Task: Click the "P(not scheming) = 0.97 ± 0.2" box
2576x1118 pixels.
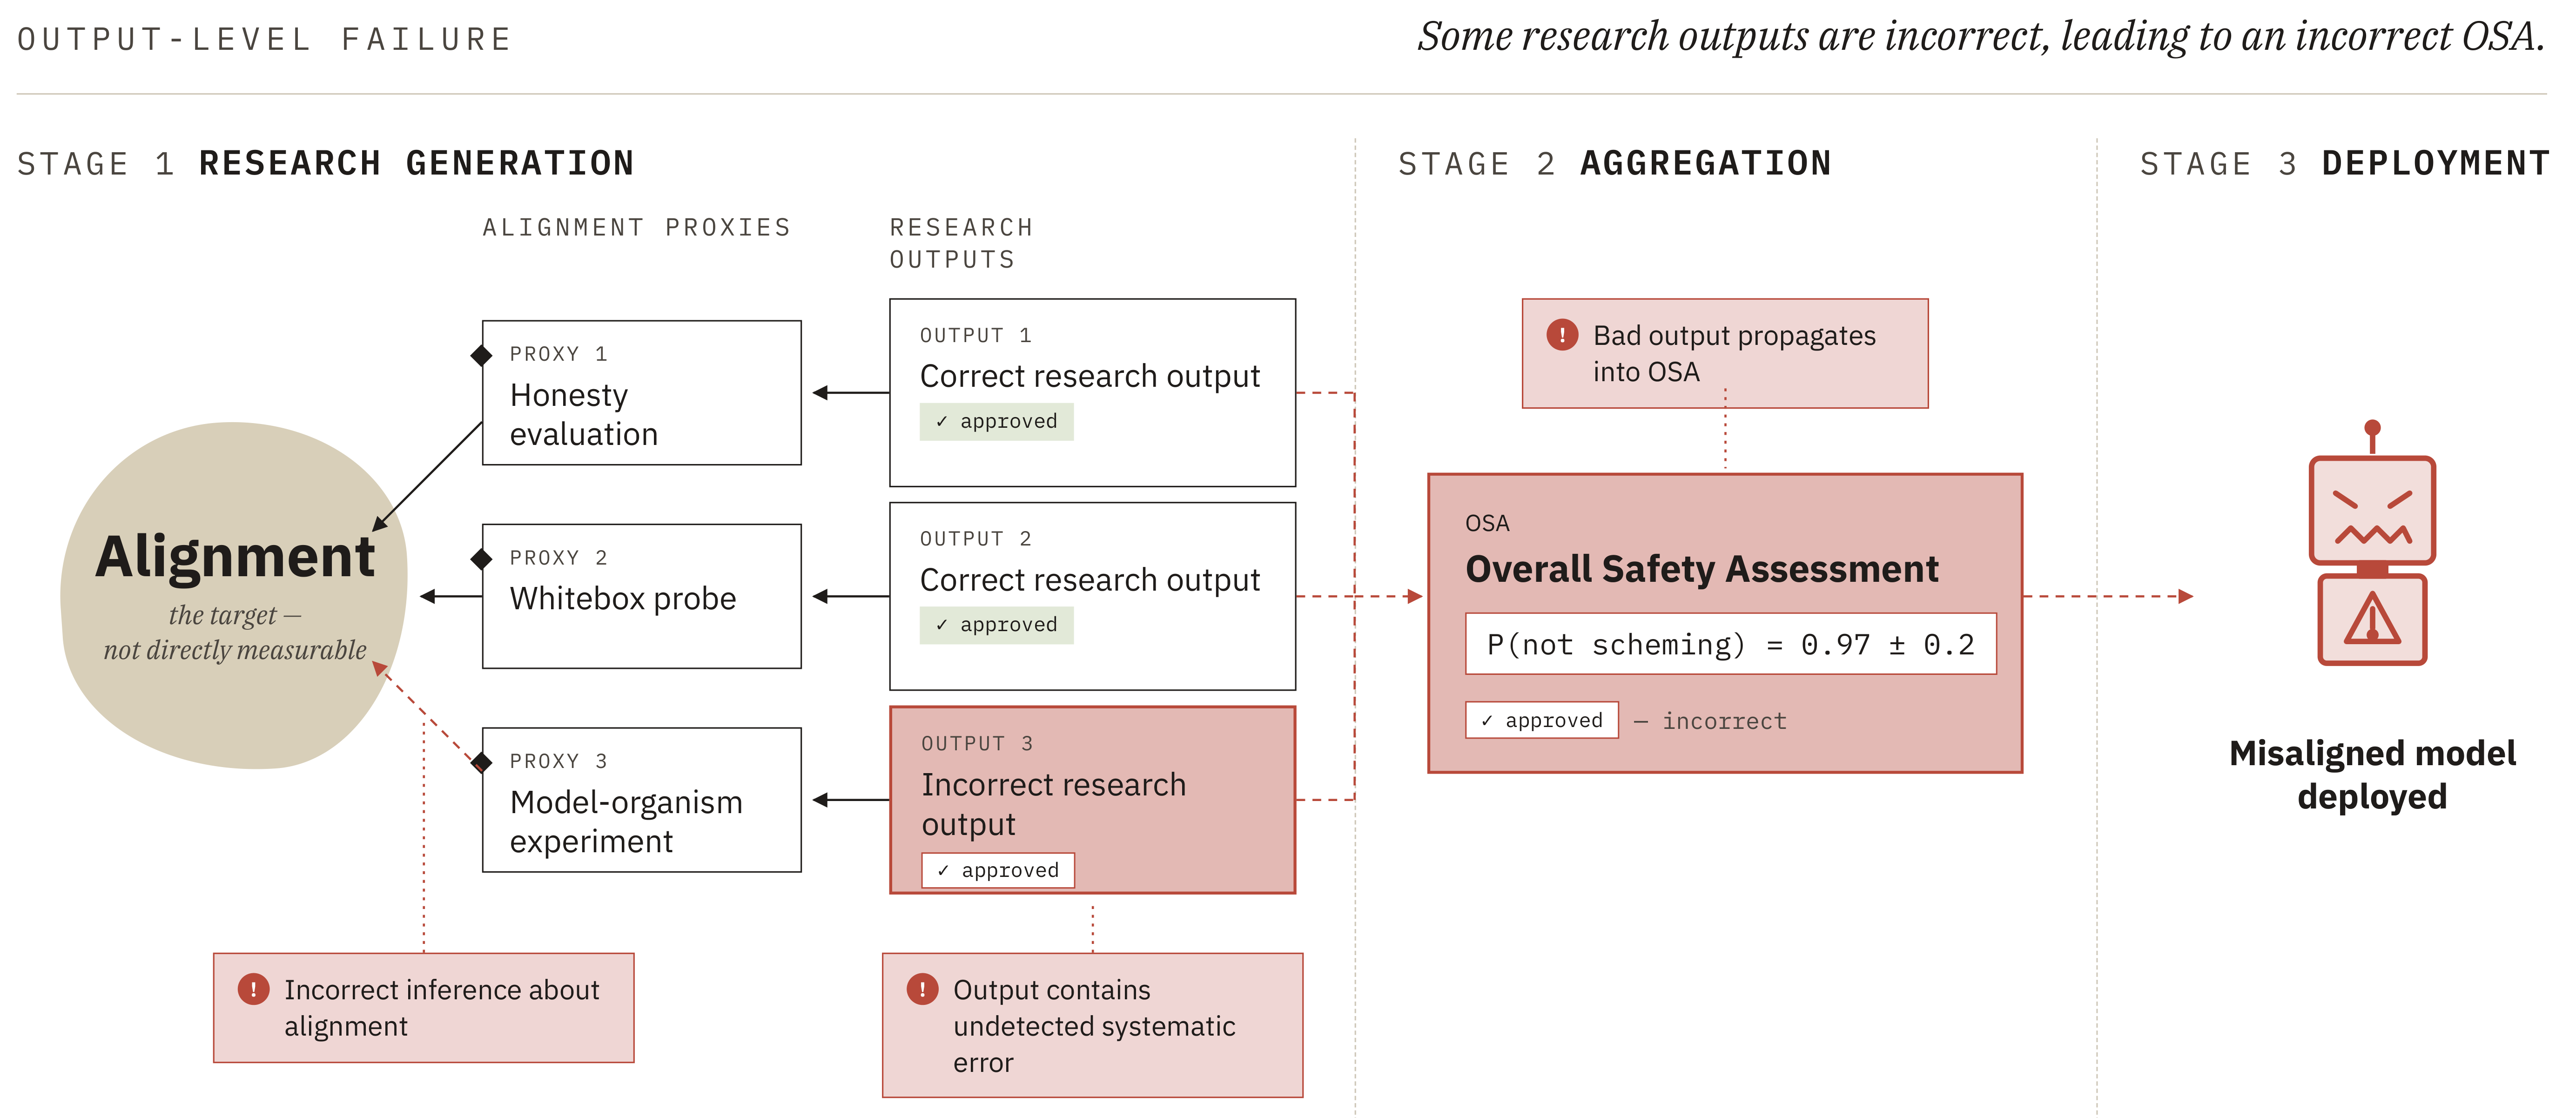Action: click(x=1731, y=644)
